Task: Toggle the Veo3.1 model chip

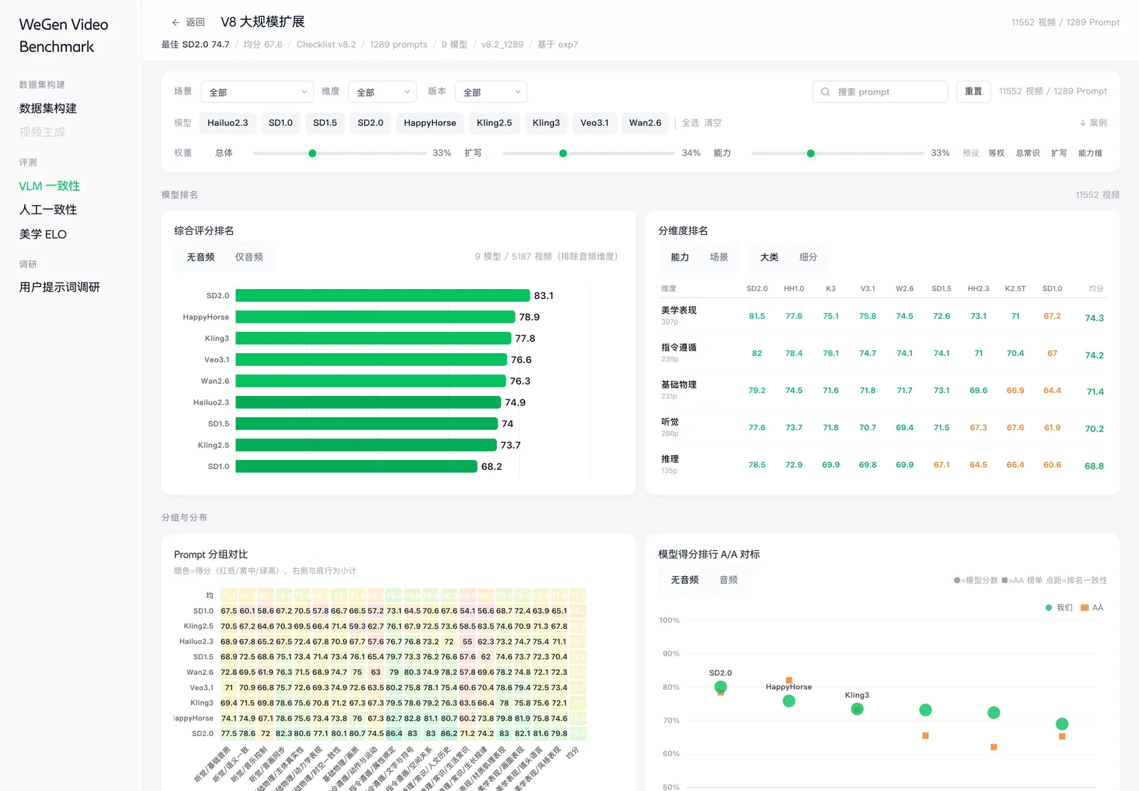Action: click(x=594, y=122)
